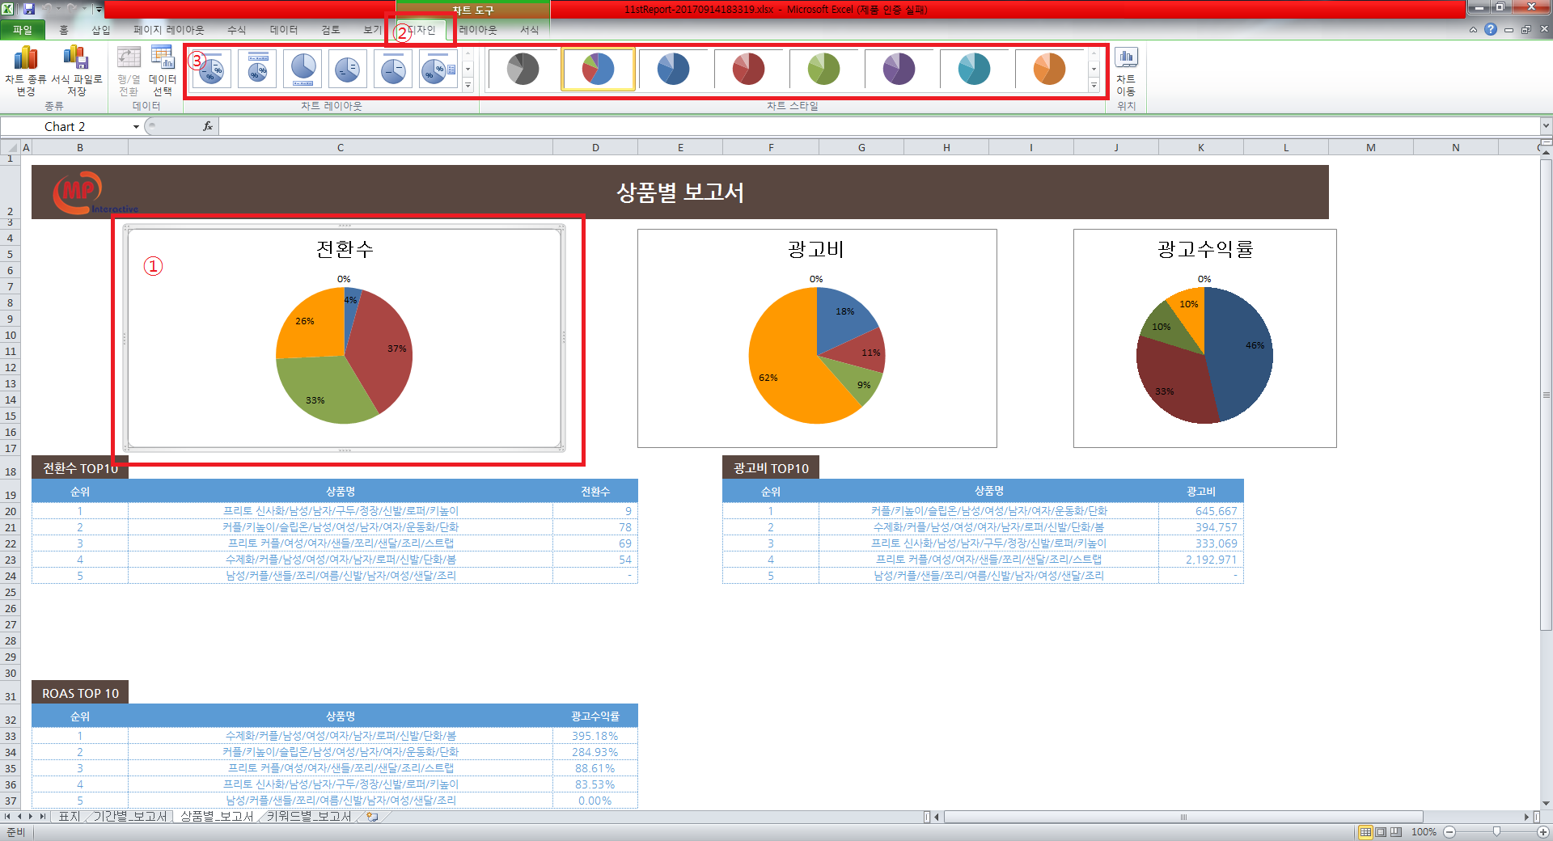Click the zoom out minus button
The image size is (1553, 841).
tap(1449, 832)
